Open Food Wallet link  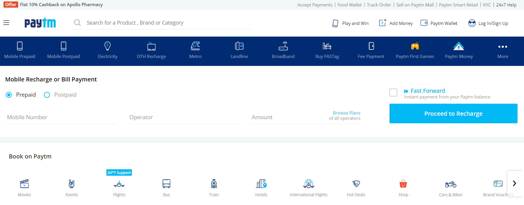350,5
